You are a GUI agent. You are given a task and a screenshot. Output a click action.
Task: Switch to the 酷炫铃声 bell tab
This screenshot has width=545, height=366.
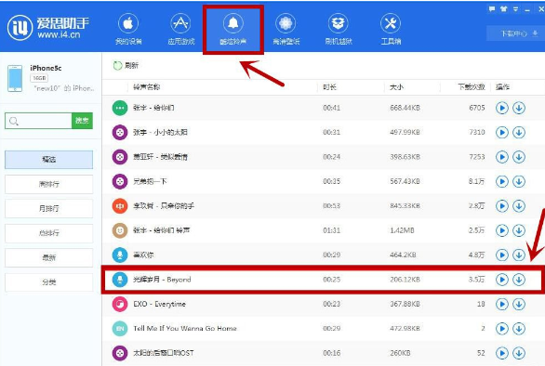coord(233,30)
